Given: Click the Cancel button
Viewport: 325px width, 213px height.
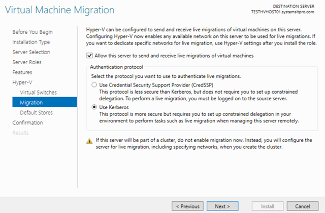Looking at the screenshot, I should point(303,206).
